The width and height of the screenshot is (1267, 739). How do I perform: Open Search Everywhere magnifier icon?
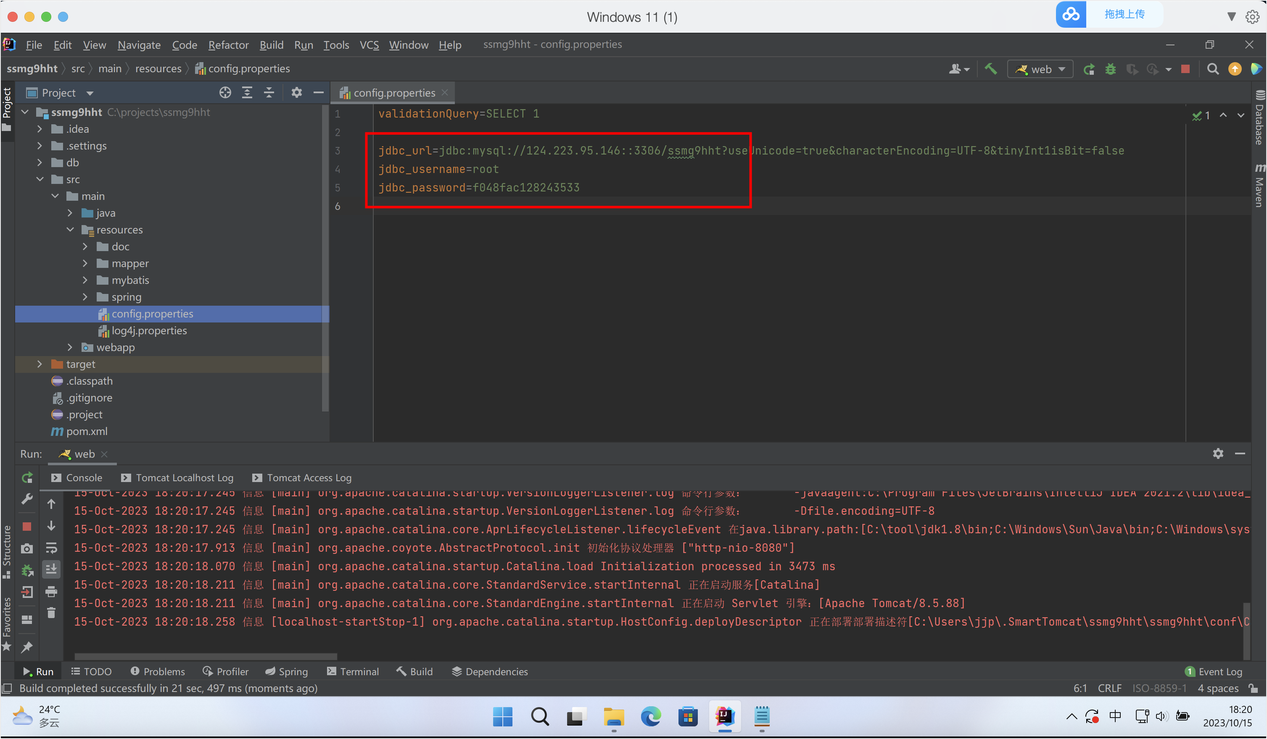1213,69
